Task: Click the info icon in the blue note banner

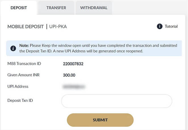Action: pos(13,48)
